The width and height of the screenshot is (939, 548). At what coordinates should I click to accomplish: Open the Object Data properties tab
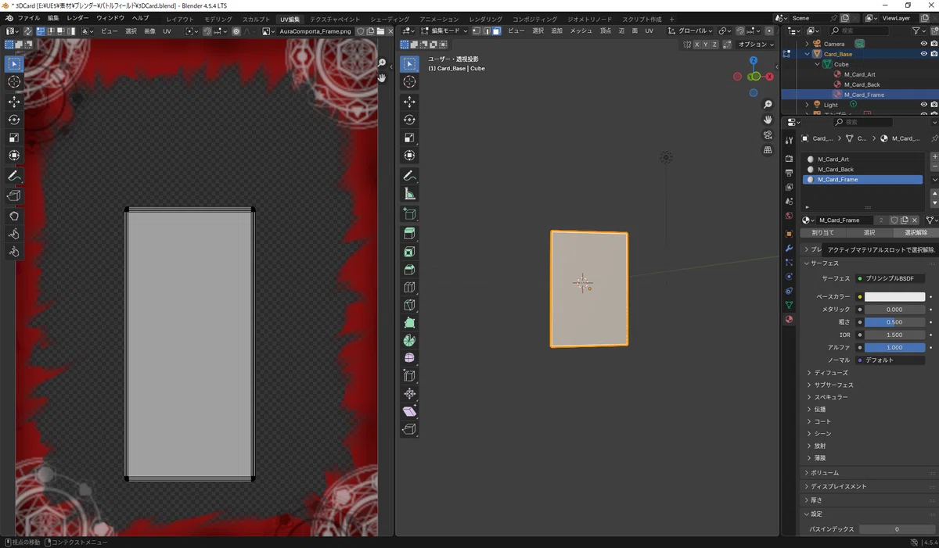click(789, 305)
